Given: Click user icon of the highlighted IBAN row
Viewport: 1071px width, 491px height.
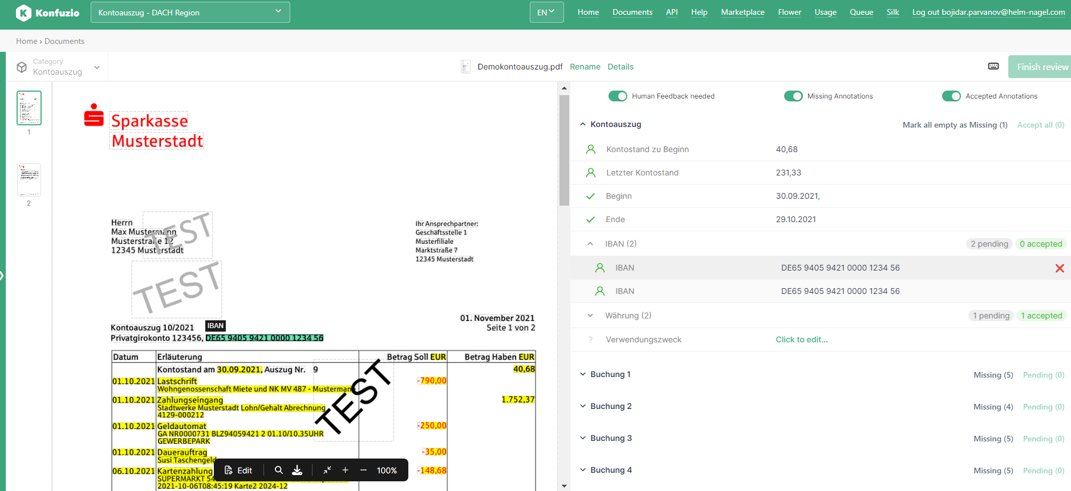Looking at the screenshot, I should tap(600, 268).
